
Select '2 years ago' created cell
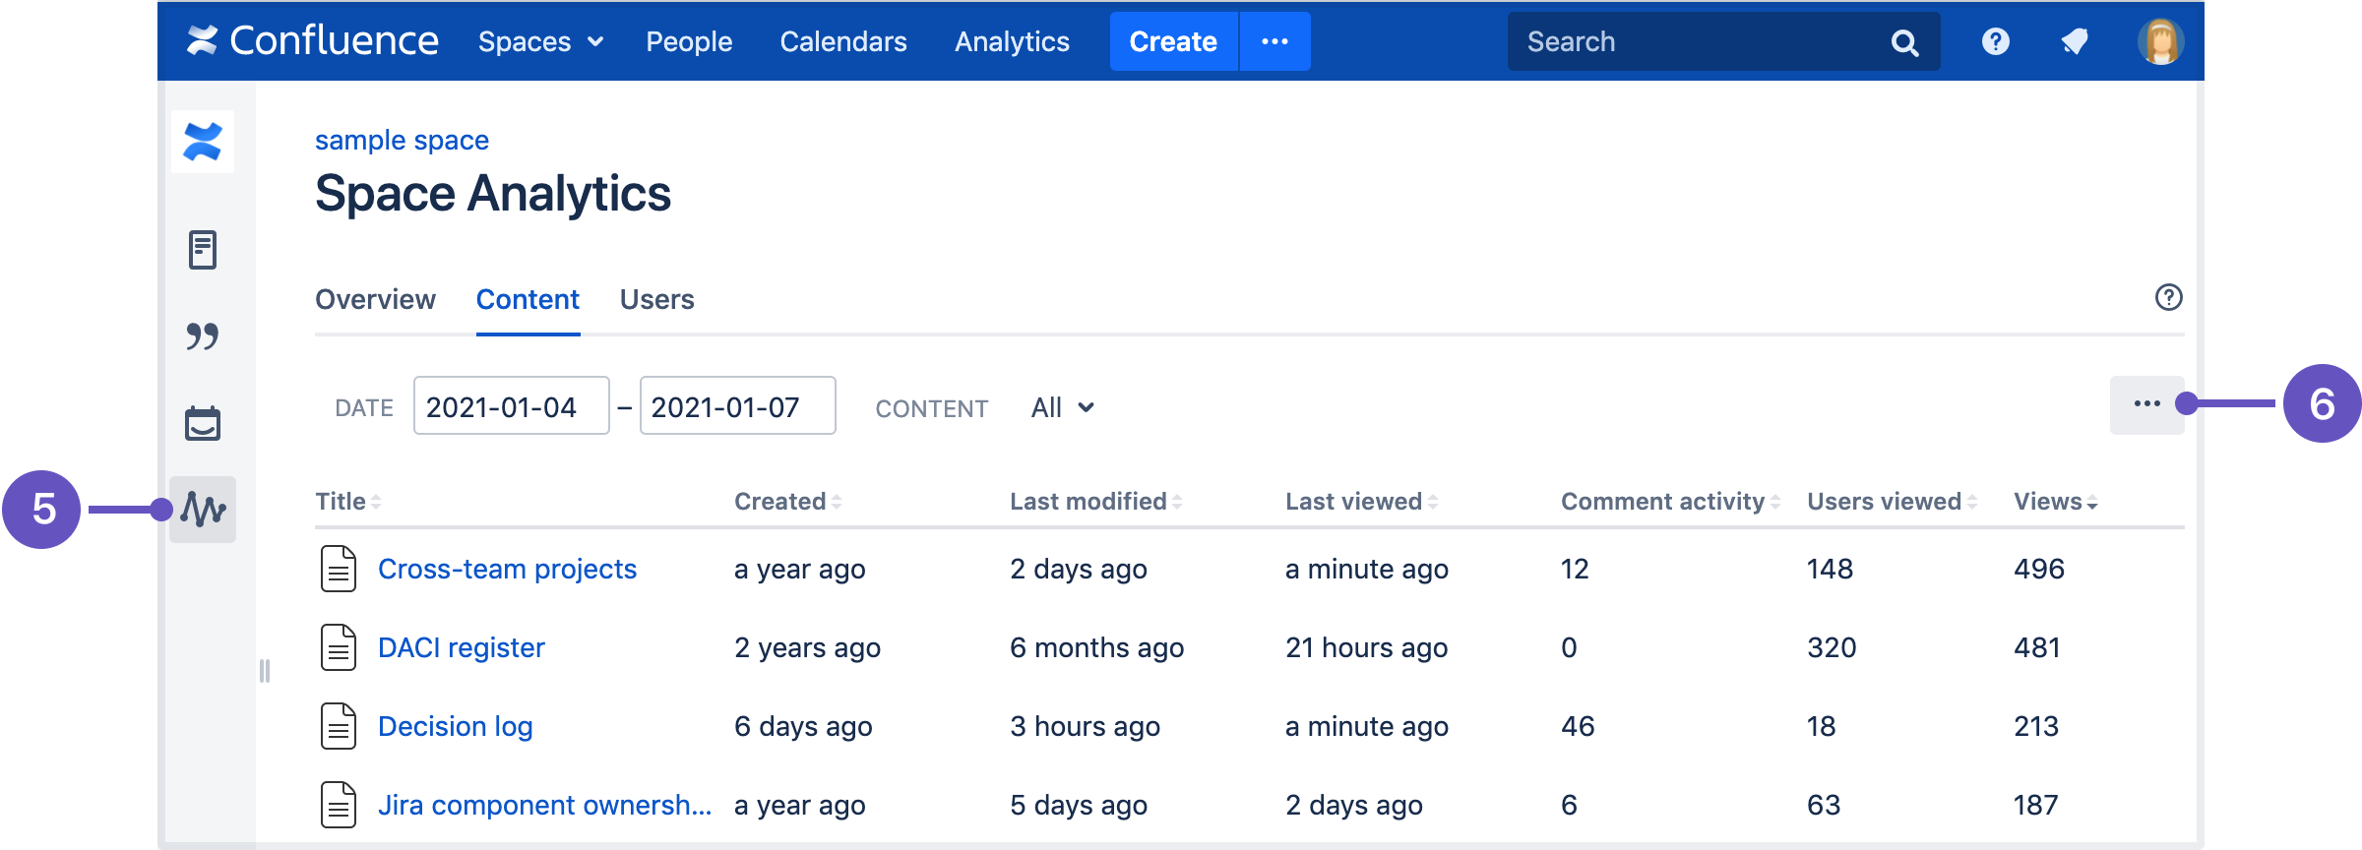(807, 647)
